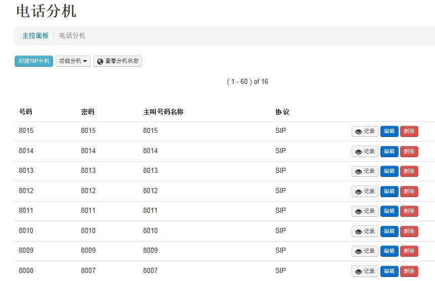Click the 密码 column header
435x281 pixels.
(x=88, y=112)
